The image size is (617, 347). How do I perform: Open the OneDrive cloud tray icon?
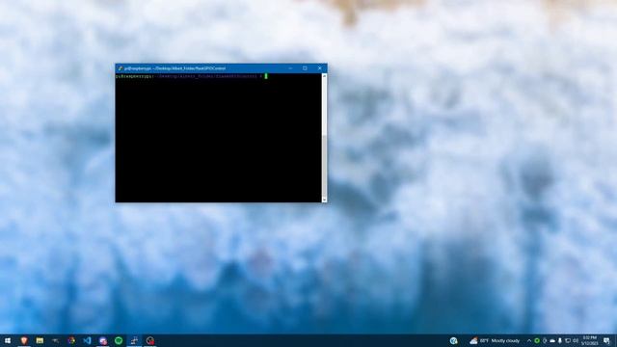coord(552,340)
